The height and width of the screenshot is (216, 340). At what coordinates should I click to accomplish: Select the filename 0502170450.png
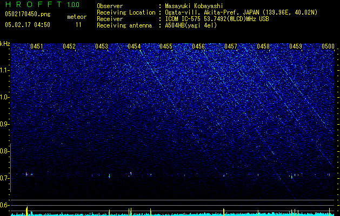pyautogui.click(x=28, y=14)
